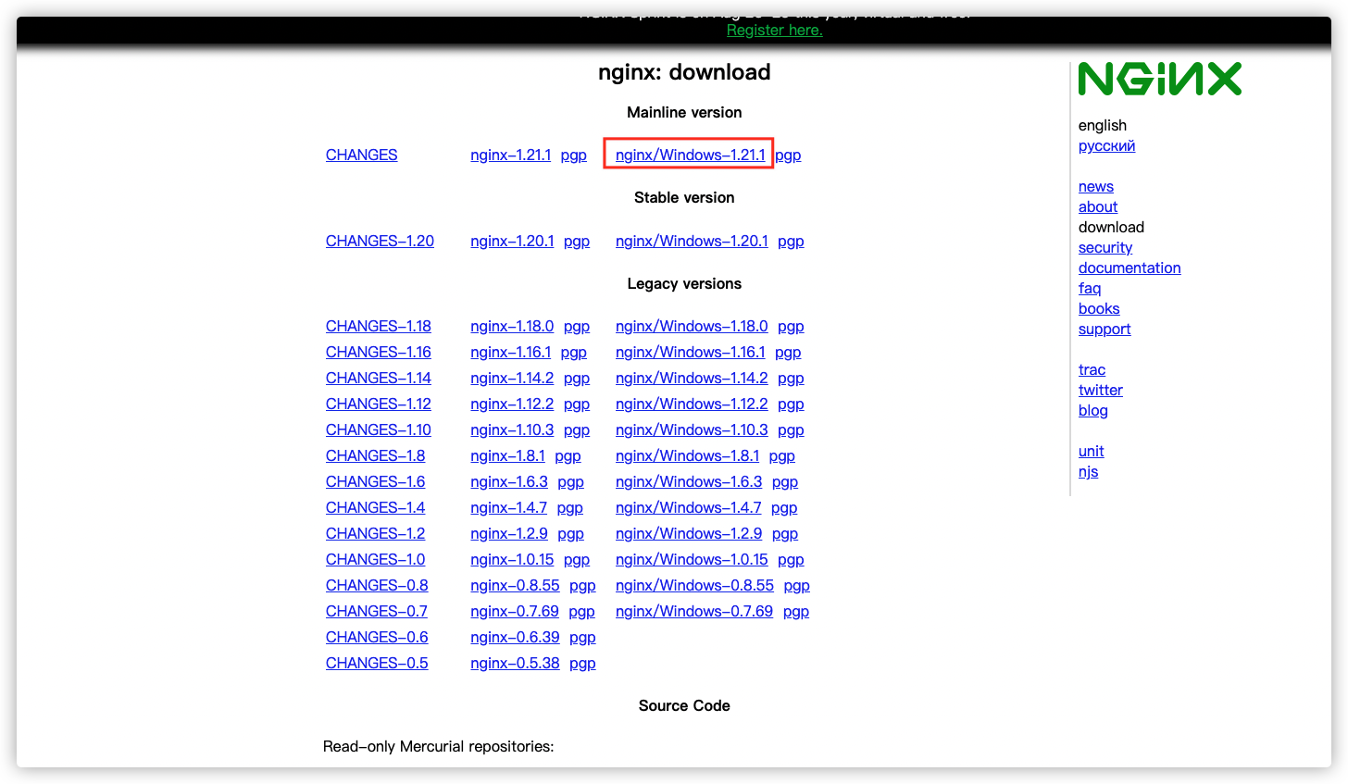The height and width of the screenshot is (784, 1348).
Task: Download nginx-1.14.2 source
Action: 512,379
